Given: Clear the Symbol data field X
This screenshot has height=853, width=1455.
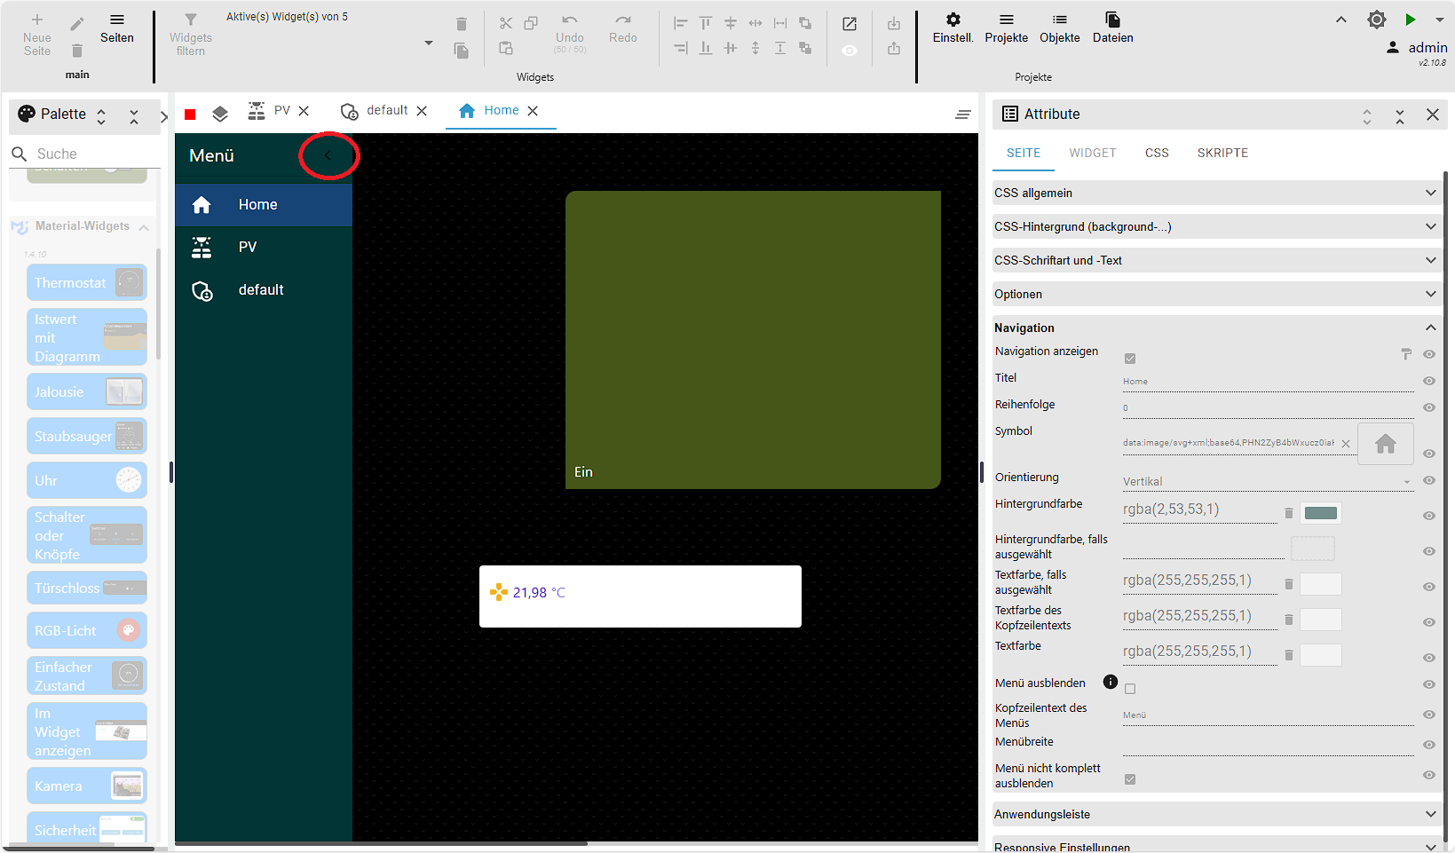Looking at the screenshot, I should point(1346,444).
